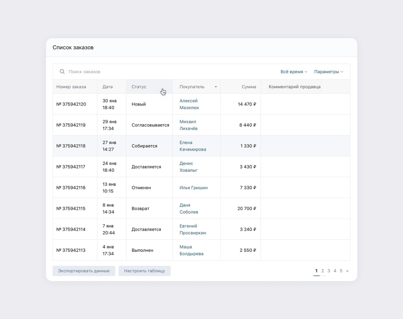
Task: Open buyer Елена Качемирова profile
Action: coord(193,146)
